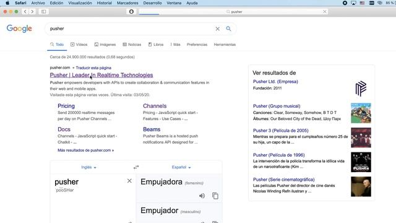This screenshot has width=396, height=223.
Task: Click the Pusher Grupo musical album thumbnail
Action: pyautogui.click(x=361, y=113)
